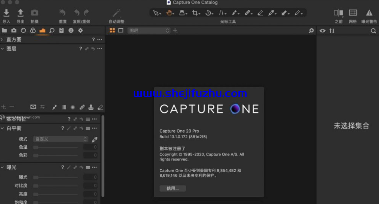Switch viewer to multi-image grid view
The height and width of the screenshot is (204, 379).
click(112, 30)
